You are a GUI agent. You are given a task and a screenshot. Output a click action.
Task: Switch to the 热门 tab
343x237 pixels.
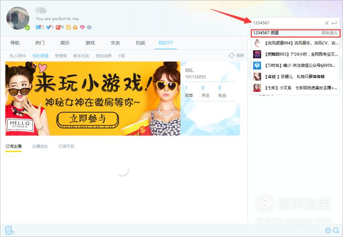(40, 42)
